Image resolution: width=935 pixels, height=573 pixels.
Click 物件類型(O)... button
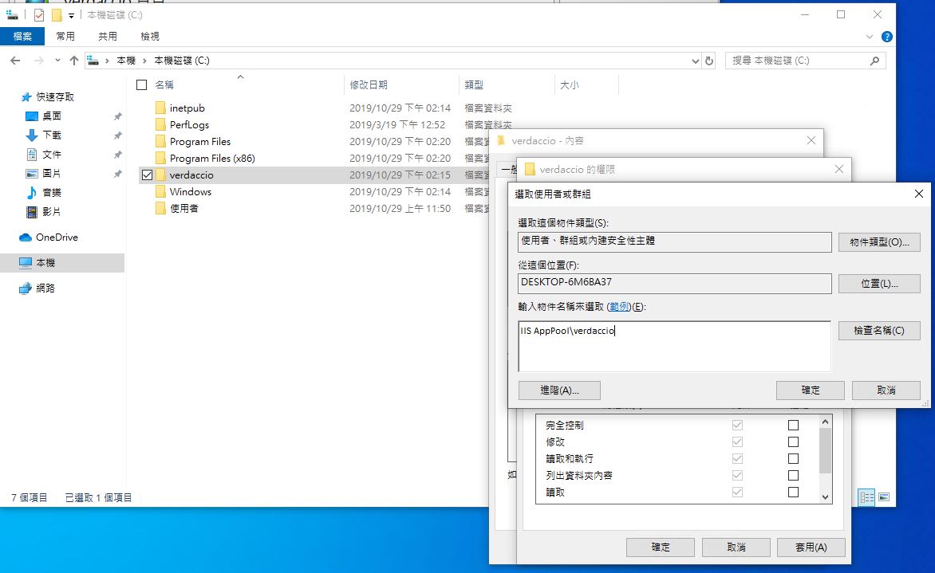click(x=879, y=241)
